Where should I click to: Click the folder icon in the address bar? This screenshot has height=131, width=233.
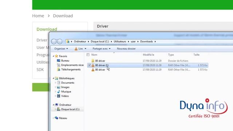point(68,41)
